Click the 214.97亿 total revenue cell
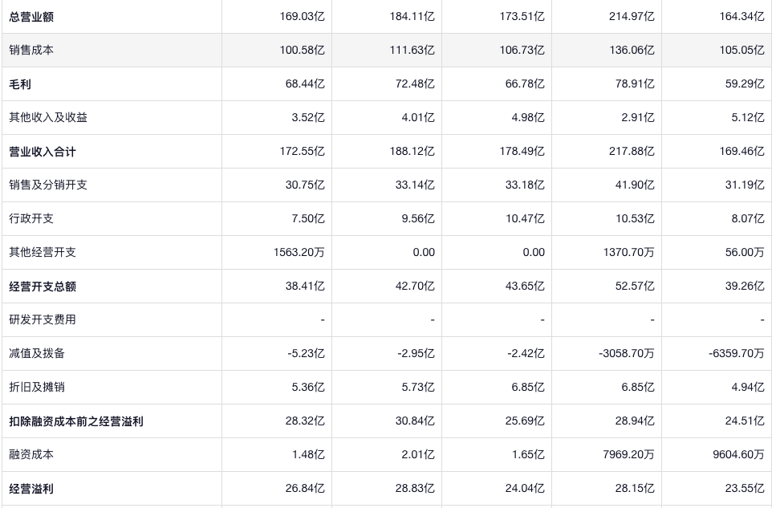 coord(632,16)
